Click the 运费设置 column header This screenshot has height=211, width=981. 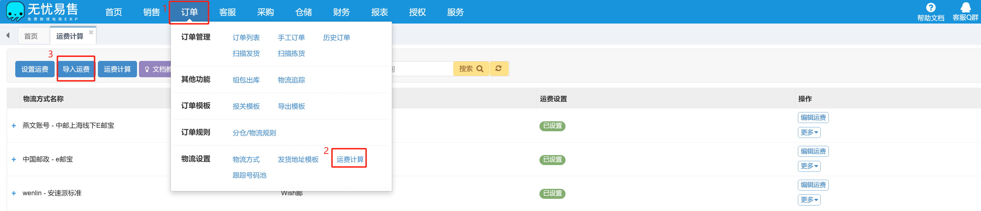[553, 99]
